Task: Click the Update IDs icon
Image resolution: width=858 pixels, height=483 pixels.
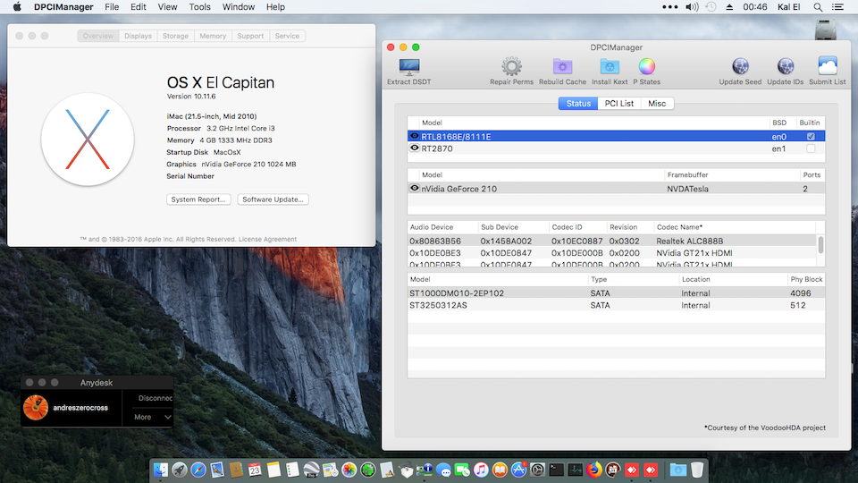Action: pos(785,67)
